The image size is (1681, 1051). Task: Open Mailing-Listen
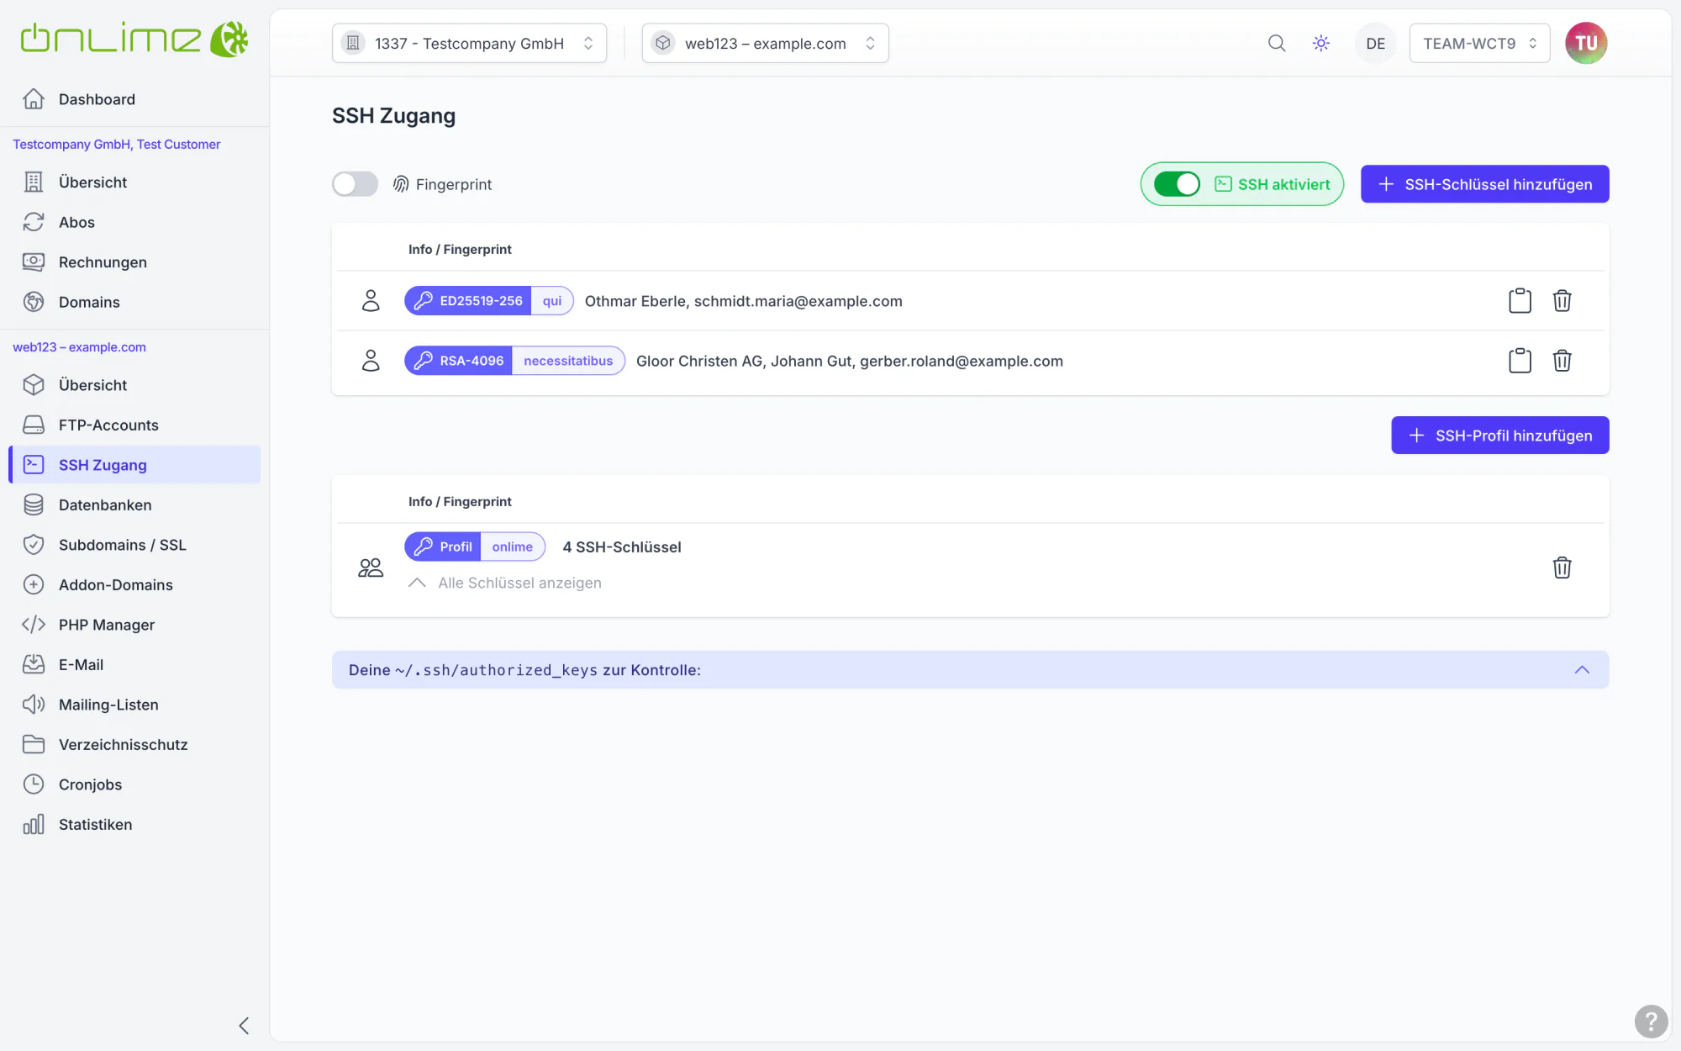click(134, 705)
